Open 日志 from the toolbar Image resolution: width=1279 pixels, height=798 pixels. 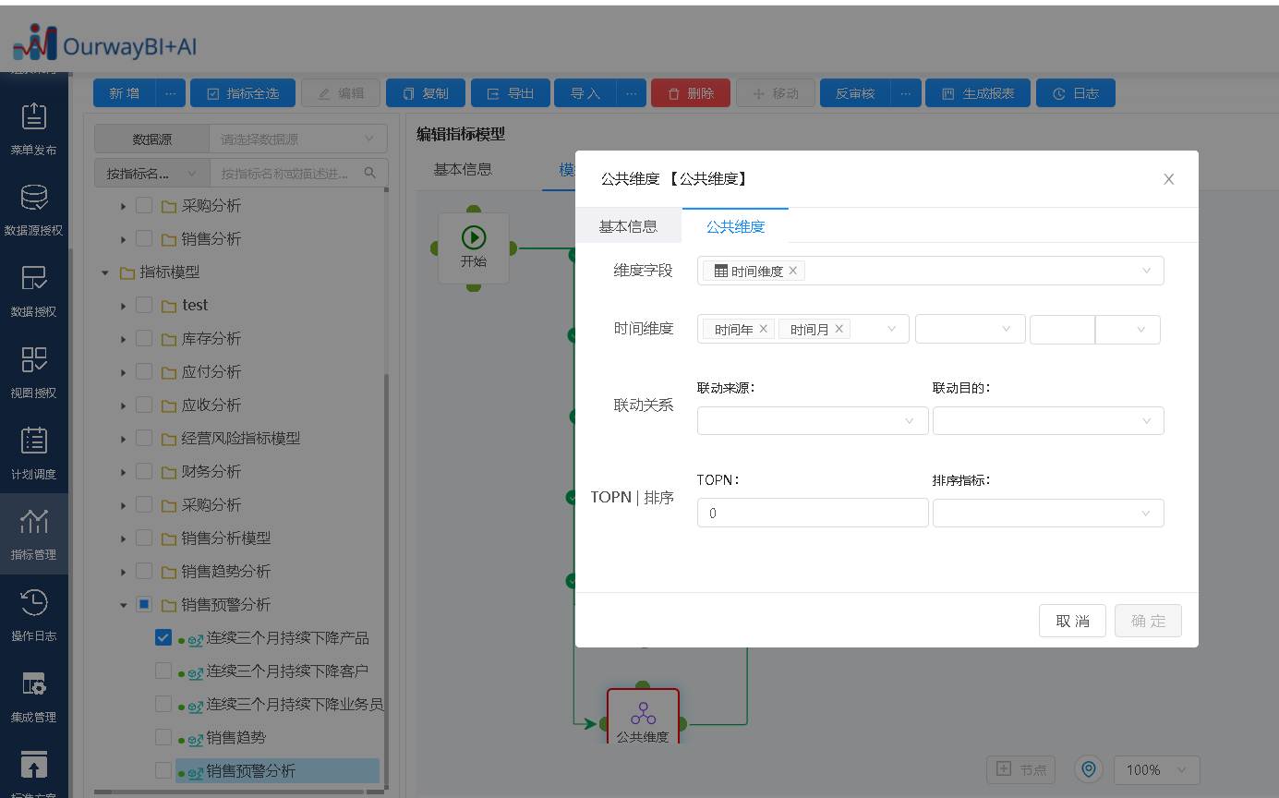click(1076, 93)
